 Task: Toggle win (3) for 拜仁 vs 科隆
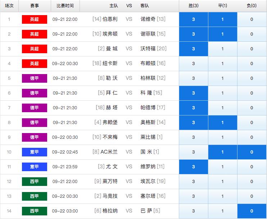(x=194, y=93)
